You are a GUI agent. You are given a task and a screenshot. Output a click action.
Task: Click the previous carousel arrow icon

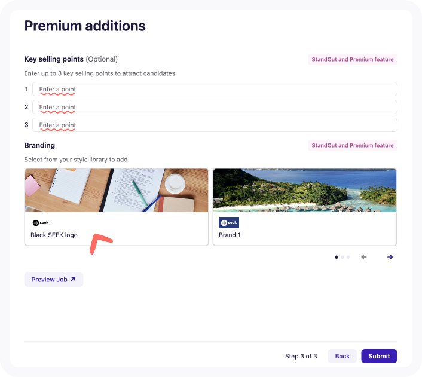pos(364,257)
